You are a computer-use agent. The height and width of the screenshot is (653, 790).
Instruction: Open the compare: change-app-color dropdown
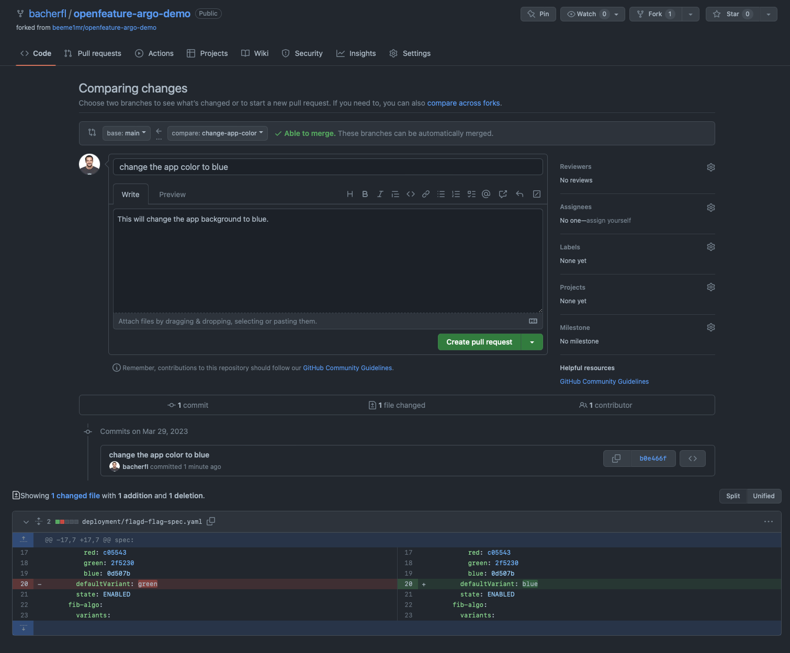pos(218,133)
